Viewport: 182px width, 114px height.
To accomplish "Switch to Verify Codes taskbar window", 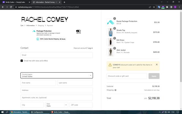I will tap(60, 112).
